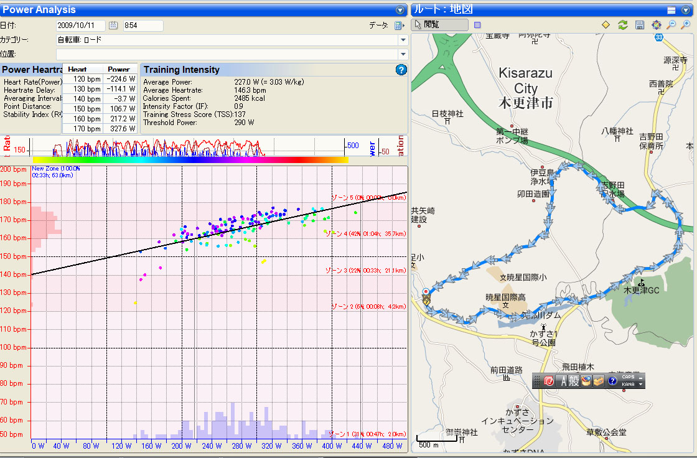The height and width of the screenshot is (458, 697).
Task: Select the Power column header
Action: pos(119,69)
